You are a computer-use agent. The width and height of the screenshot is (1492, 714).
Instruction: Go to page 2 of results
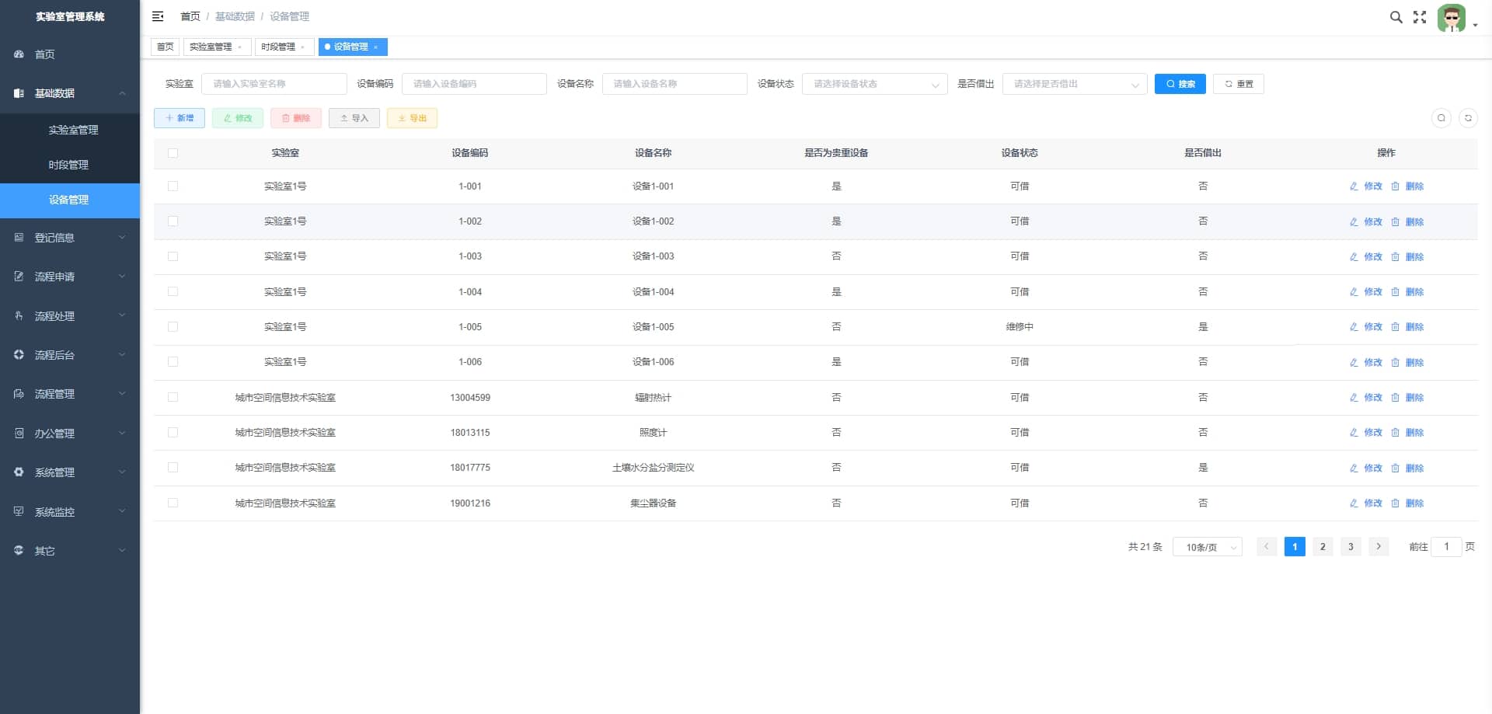pyautogui.click(x=1323, y=547)
